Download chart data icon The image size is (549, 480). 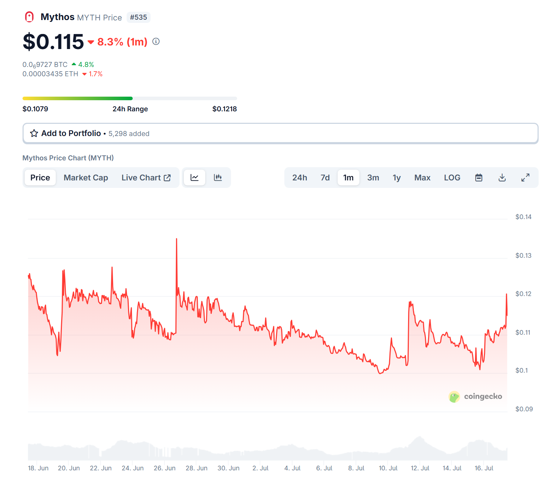click(502, 178)
